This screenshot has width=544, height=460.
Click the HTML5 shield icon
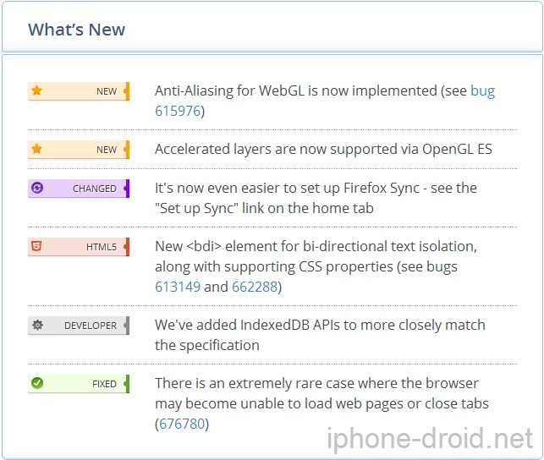click(36, 246)
